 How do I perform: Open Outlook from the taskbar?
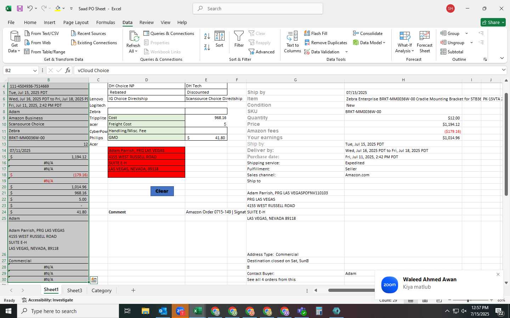click(x=163, y=311)
